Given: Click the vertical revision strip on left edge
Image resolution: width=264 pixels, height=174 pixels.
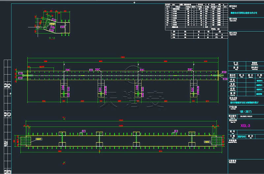Looking at the screenshot, I should tap(6, 115).
